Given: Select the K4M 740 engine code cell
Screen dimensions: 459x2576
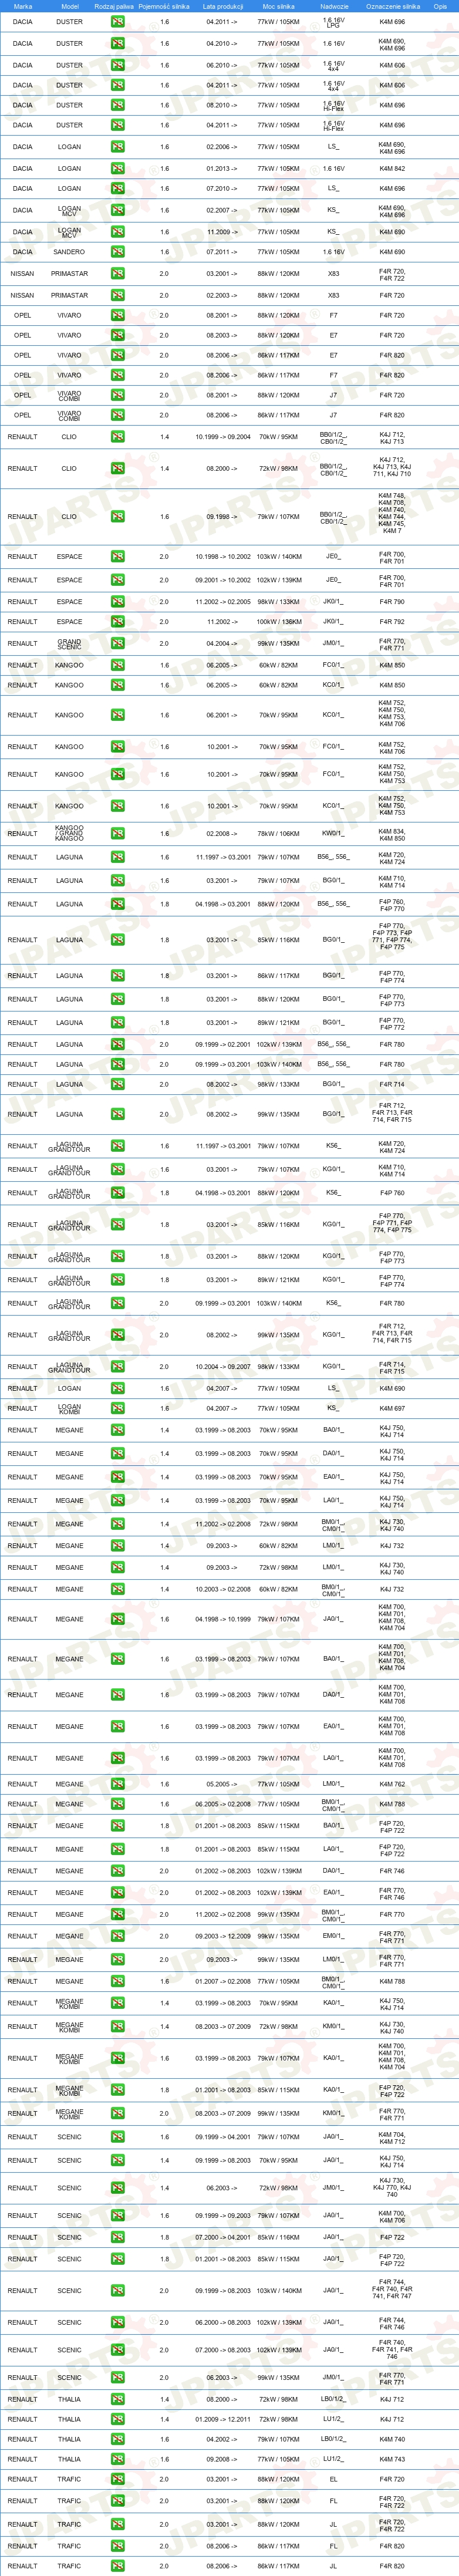Looking at the screenshot, I should (392, 2439).
